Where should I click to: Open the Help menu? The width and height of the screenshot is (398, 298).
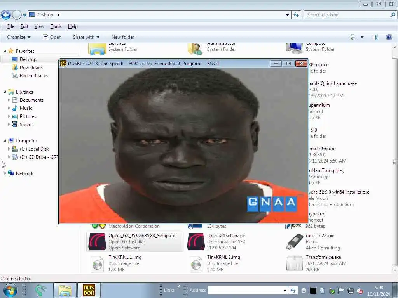(73, 26)
